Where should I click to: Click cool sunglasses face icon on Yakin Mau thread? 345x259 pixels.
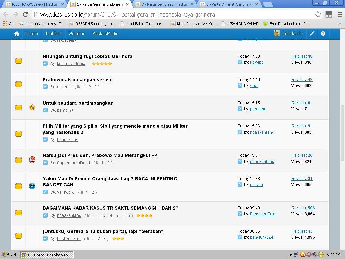tap(32, 186)
